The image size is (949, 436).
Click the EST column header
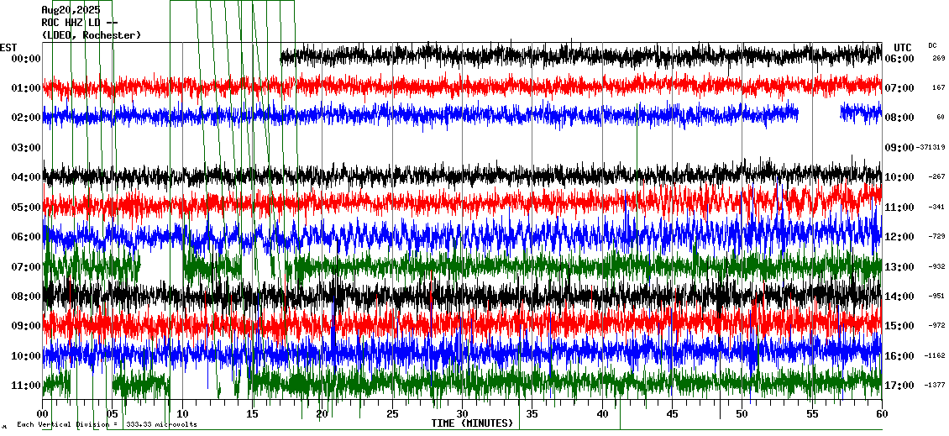pos(8,47)
